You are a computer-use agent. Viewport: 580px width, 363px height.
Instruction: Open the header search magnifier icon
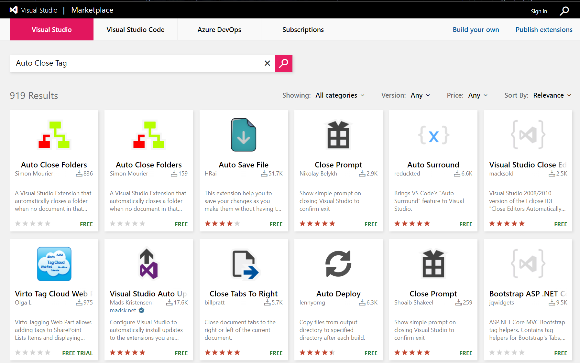click(564, 11)
